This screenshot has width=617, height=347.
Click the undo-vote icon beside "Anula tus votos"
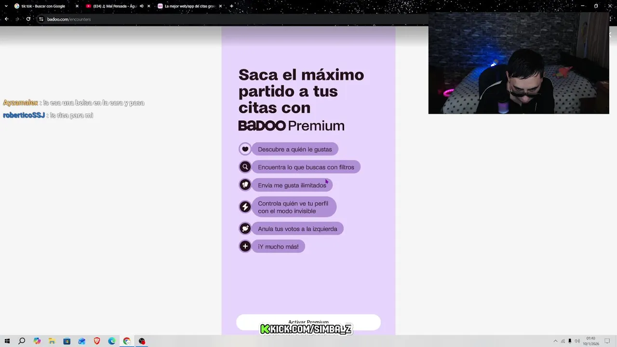pyautogui.click(x=245, y=228)
